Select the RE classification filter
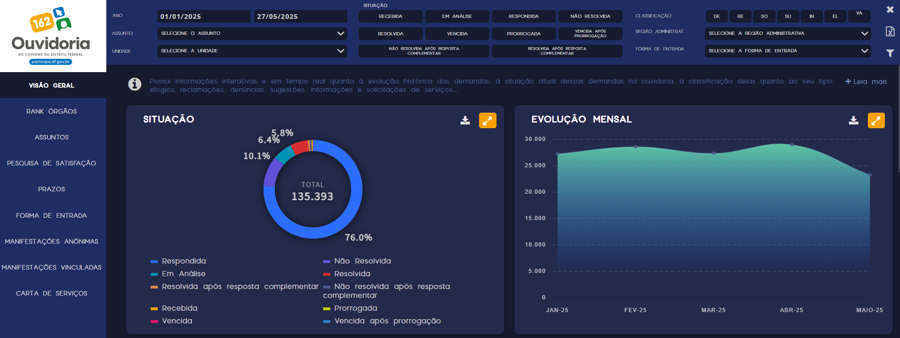900x338 pixels. click(740, 16)
